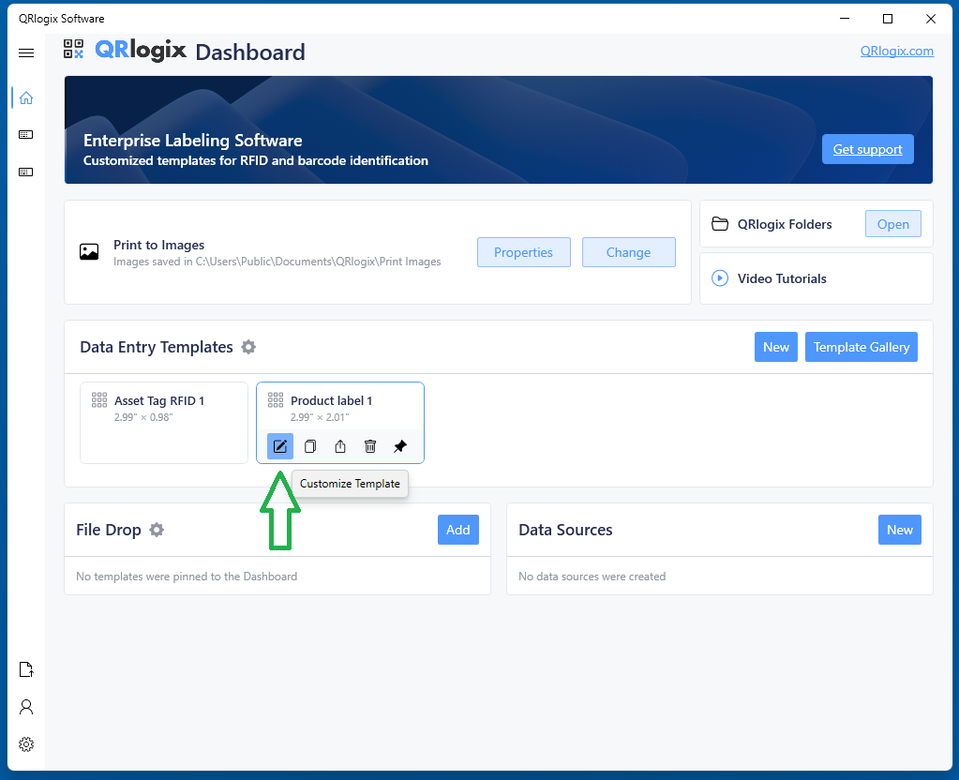
Task: Click Change to switch the printer
Action: pyautogui.click(x=628, y=252)
